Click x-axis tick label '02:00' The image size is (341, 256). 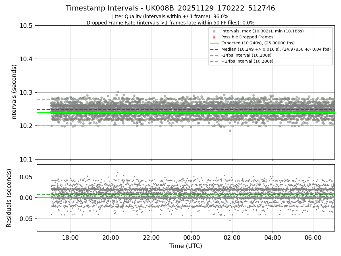click(x=232, y=237)
